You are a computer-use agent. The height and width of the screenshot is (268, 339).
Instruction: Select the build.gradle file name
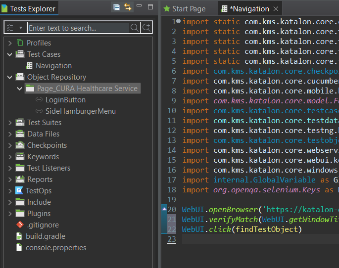pos(46,236)
